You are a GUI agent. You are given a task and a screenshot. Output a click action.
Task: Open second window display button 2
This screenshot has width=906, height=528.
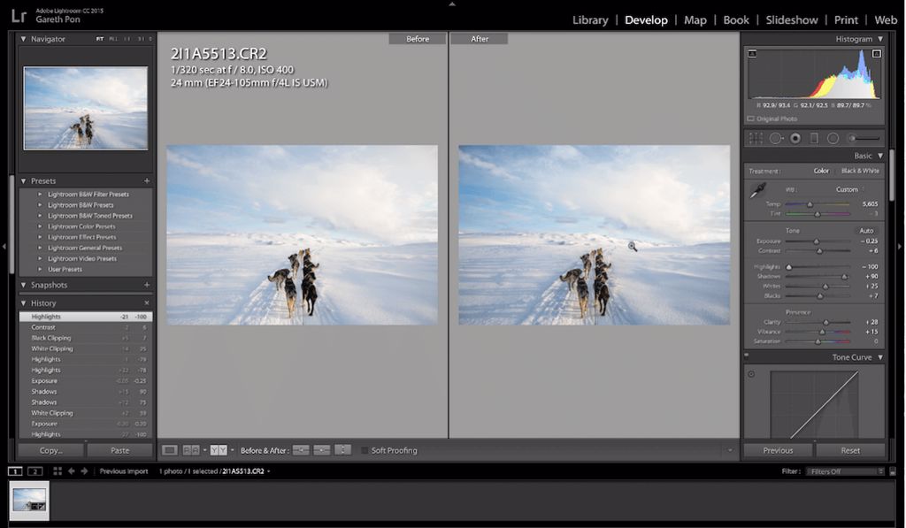coord(35,471)
